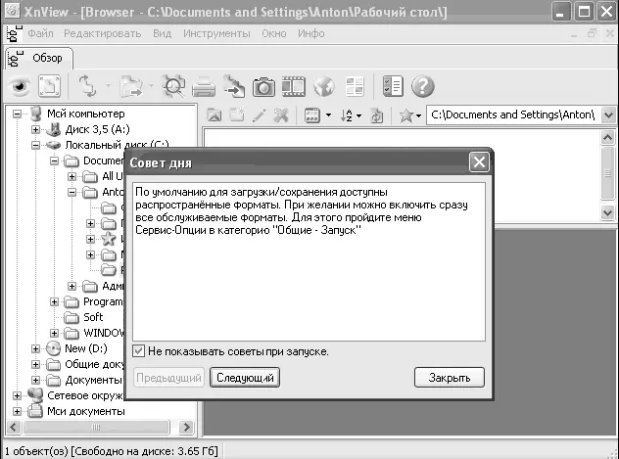Click file pane scrollbar up arrow
This screenshot has height=459, width=619.
pyautogui.click(x=607, y=138)
